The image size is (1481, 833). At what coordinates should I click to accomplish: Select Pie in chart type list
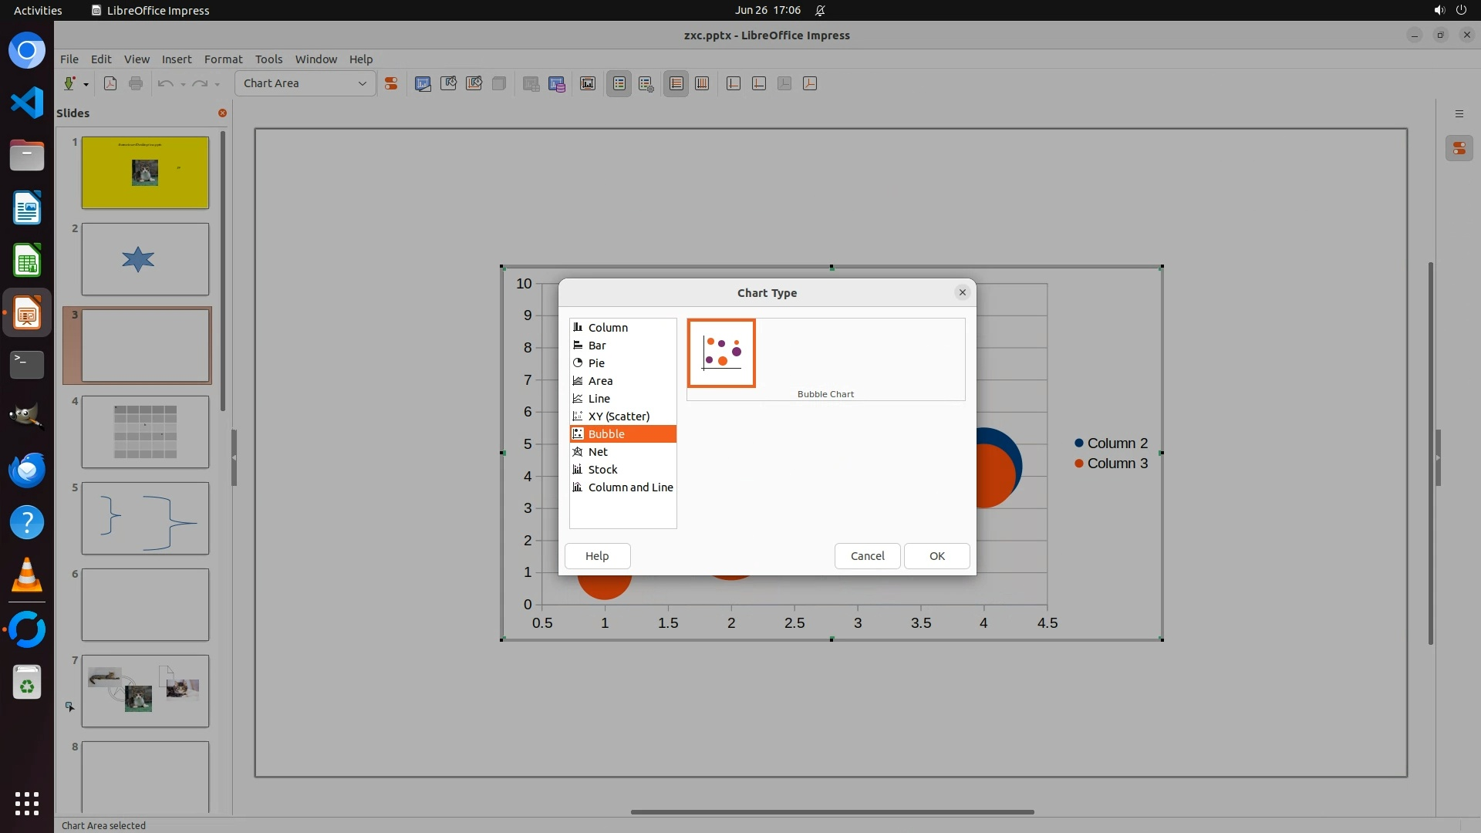click(596, 363)
